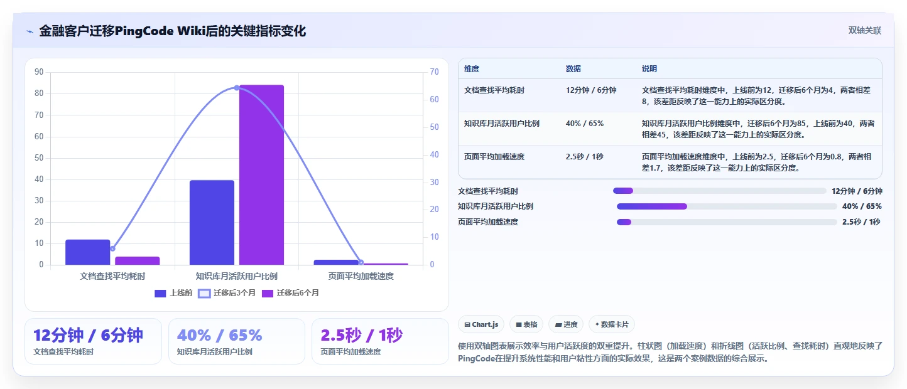The image size is (907, 389).
Task: Click the chart icon beside the title
Action: tap(30, 31)
